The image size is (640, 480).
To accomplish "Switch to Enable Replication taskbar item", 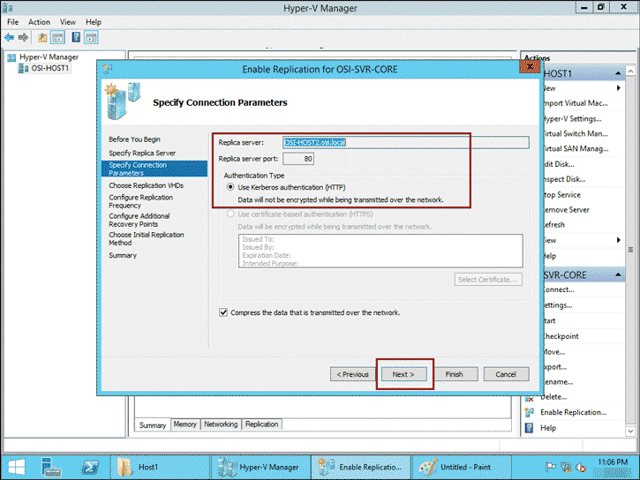I will (x=361, y=468).
